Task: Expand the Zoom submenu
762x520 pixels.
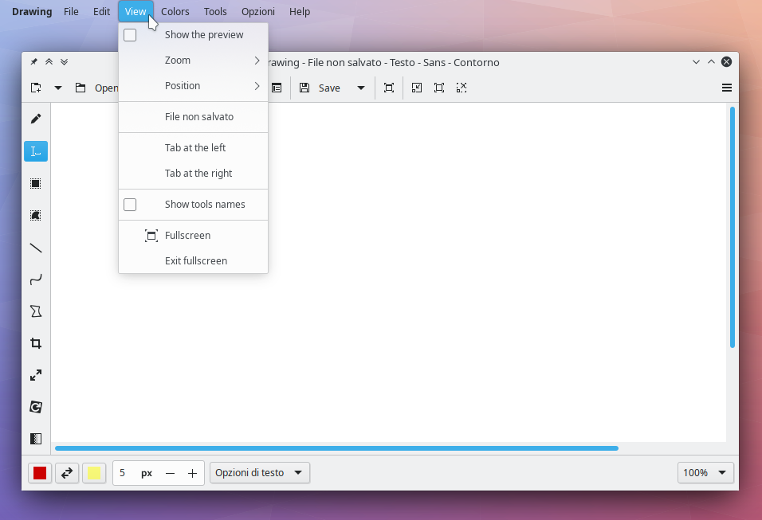Action: click(x=194, y=61)
